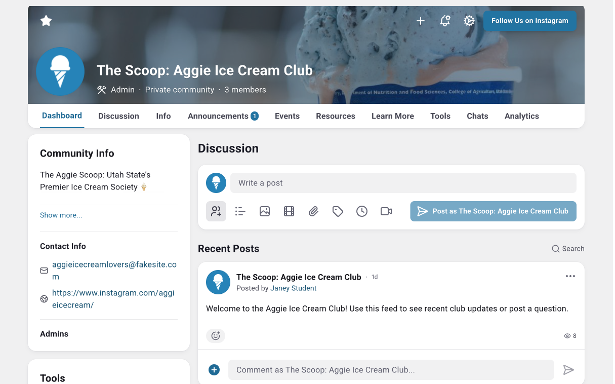Viewport: 615px width, 384px height.
Task: Select the post audience people icon
Action: click(x=216, y=211)
